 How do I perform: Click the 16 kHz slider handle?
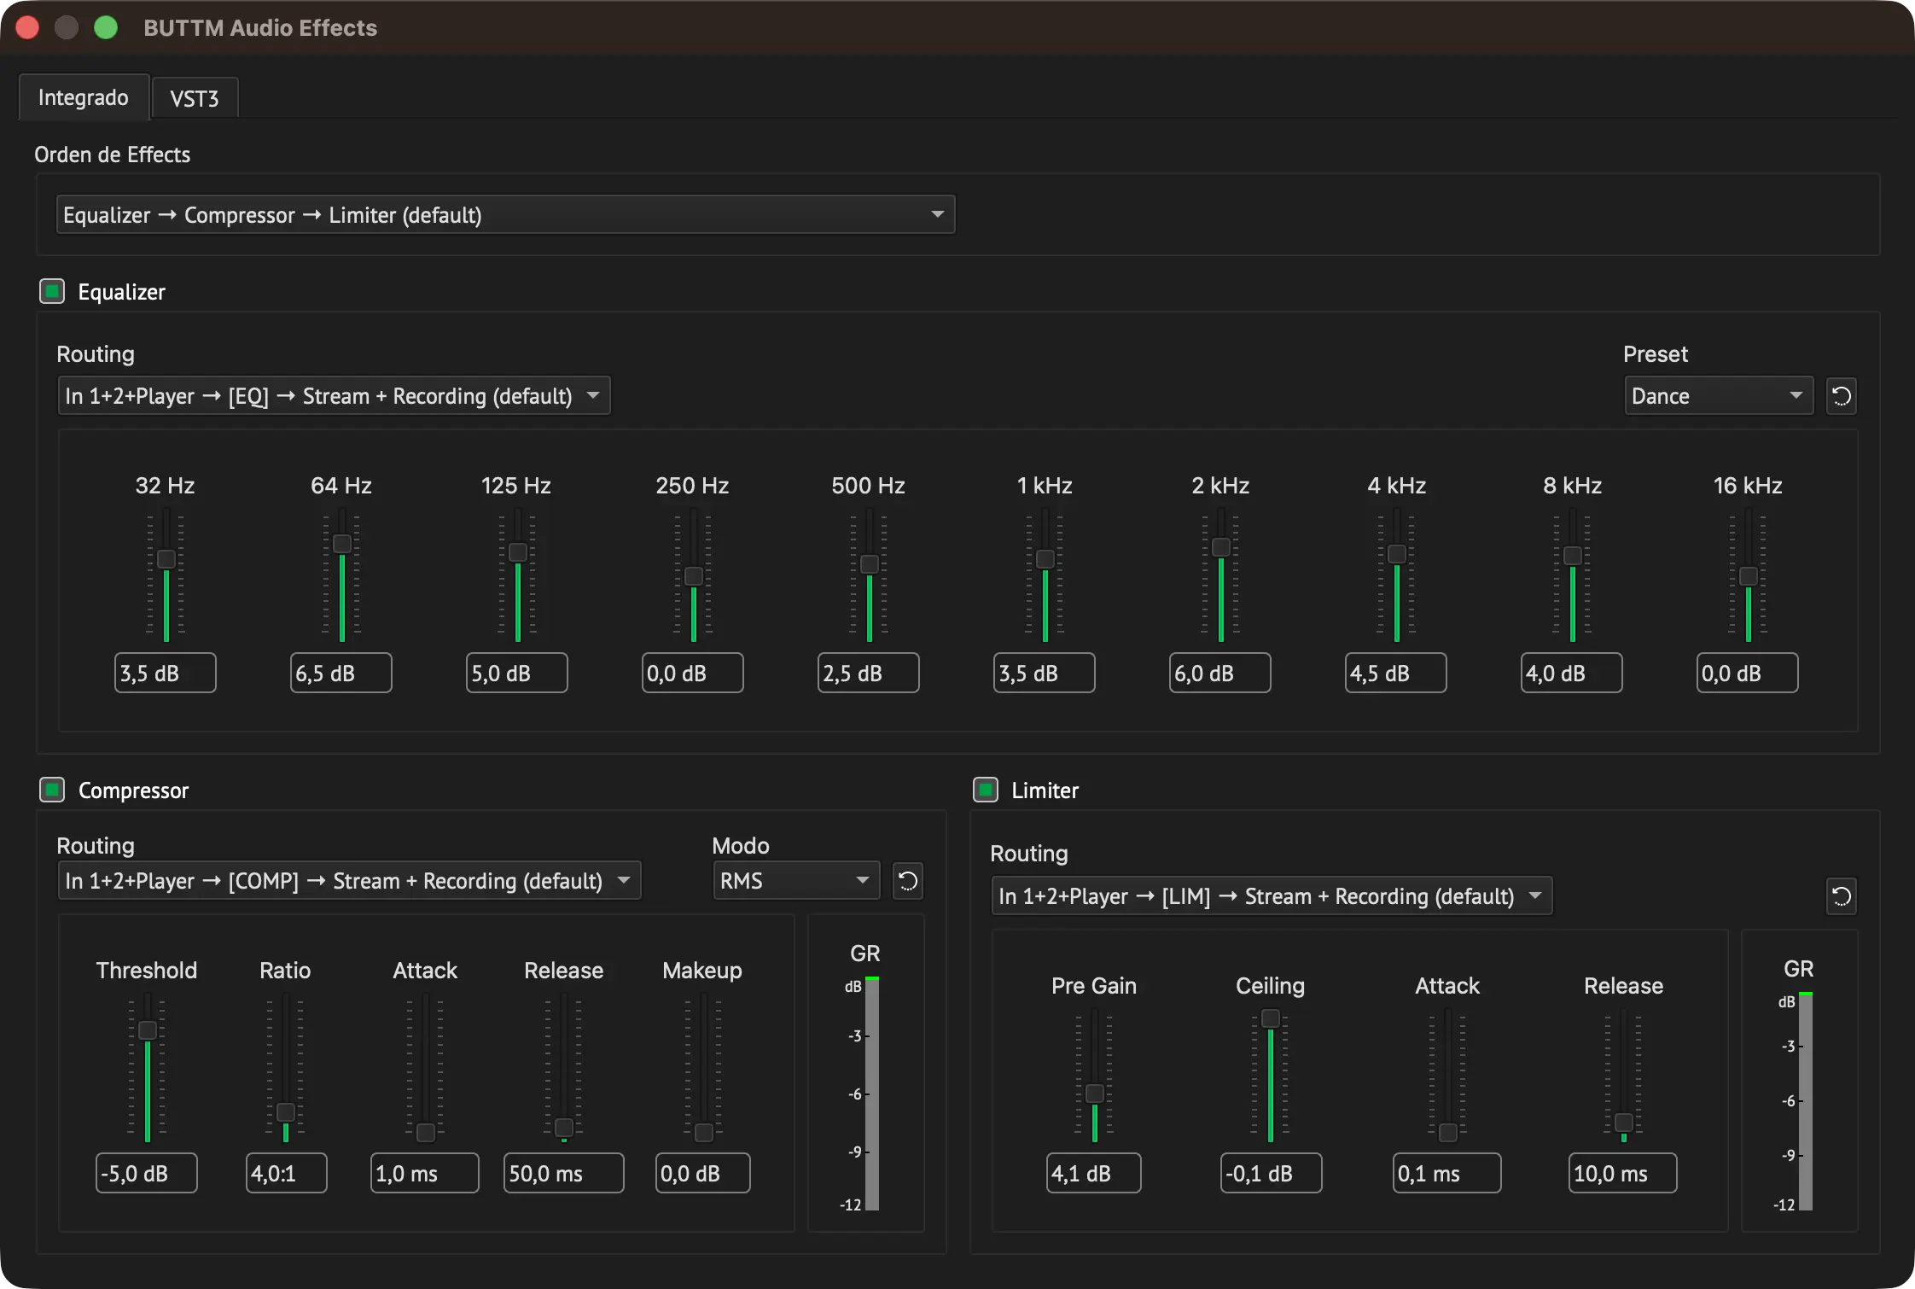(1749, 576)
